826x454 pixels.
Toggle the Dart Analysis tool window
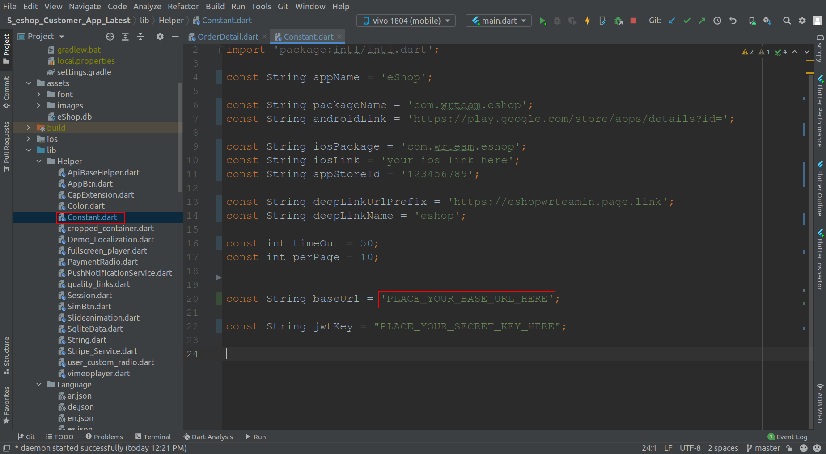tap(208, 437)
